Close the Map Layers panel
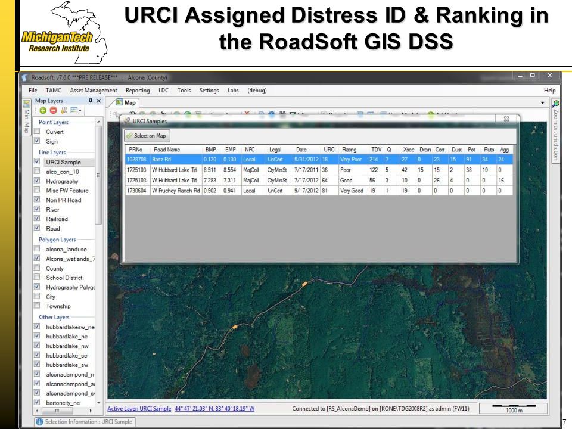 click(98, 101)
